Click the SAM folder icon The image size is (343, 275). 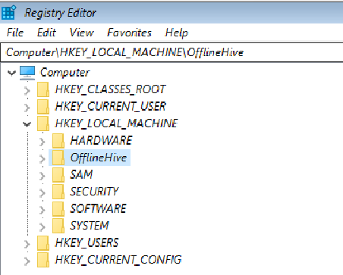[x=58, y=175]
